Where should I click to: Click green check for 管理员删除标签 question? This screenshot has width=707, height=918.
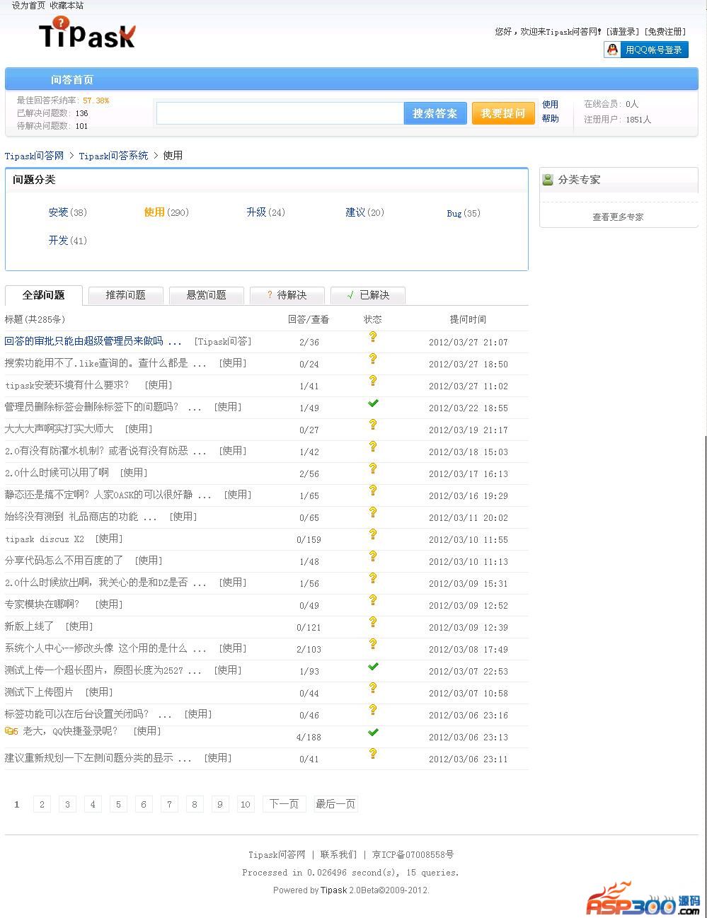tap(373, 403)
